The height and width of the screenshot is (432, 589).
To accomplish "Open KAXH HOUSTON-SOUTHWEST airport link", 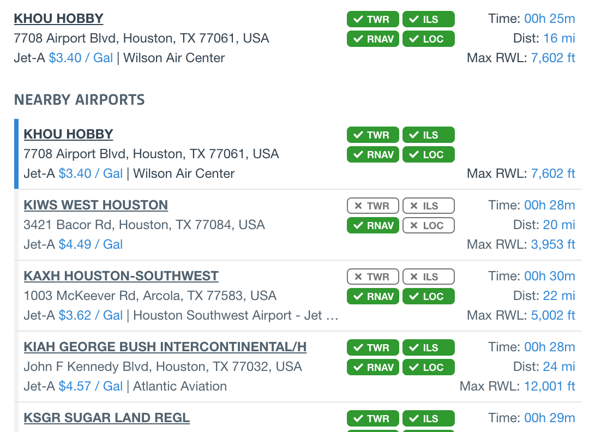I will (121, 276).
